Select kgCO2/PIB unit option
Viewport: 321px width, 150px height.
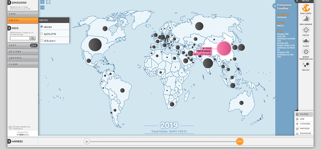pyautogui.click(x=42, y=33)
